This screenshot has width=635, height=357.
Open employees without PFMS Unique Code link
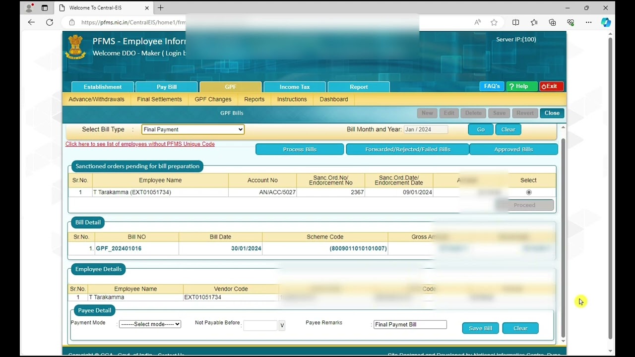click(x=140, y=144)
